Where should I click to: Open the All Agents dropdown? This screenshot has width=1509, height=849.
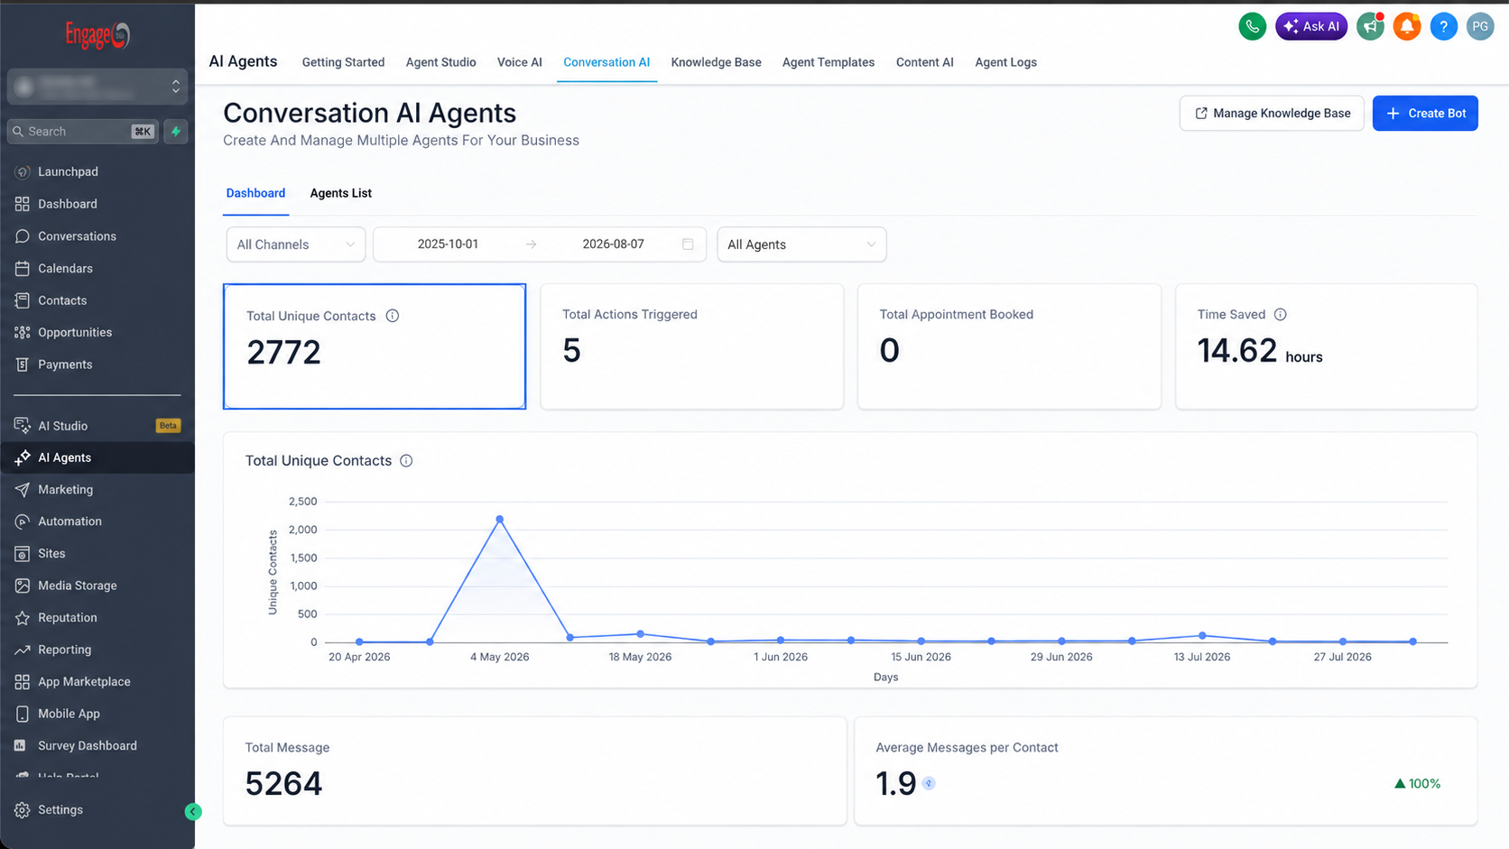(x=801, y=245)
